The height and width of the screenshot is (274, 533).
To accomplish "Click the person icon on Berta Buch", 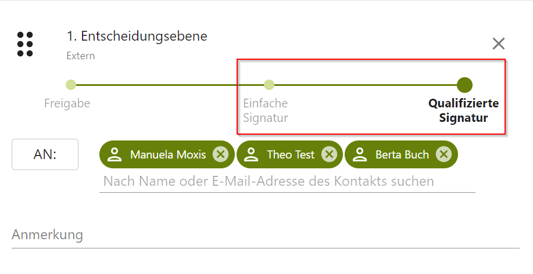I will pos(360,154).
